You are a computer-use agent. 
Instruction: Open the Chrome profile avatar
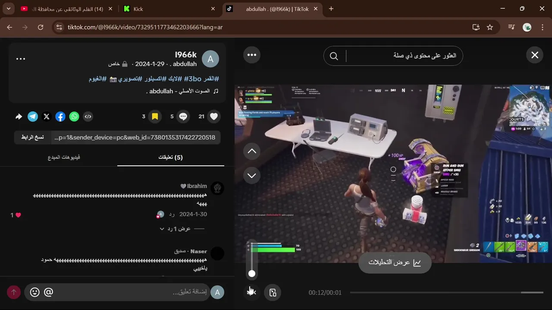tap(527, 27)
